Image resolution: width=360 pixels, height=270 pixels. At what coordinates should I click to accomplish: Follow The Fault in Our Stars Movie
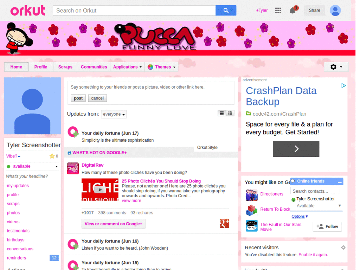pyautogui.click(x=327, y=226)
